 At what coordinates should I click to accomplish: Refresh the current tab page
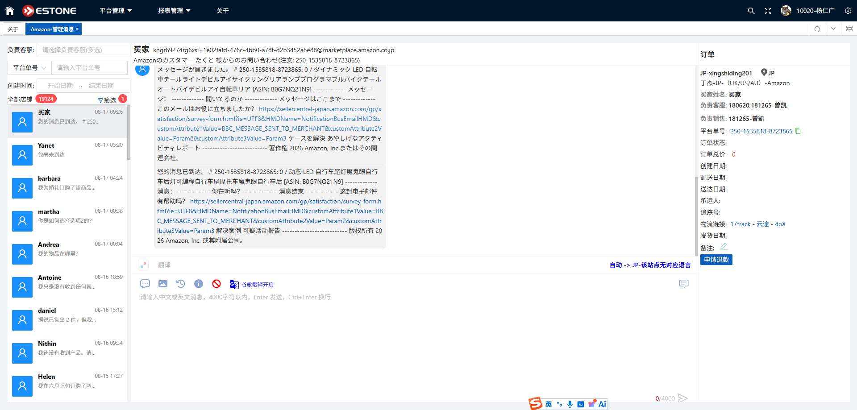pos(817,29)
